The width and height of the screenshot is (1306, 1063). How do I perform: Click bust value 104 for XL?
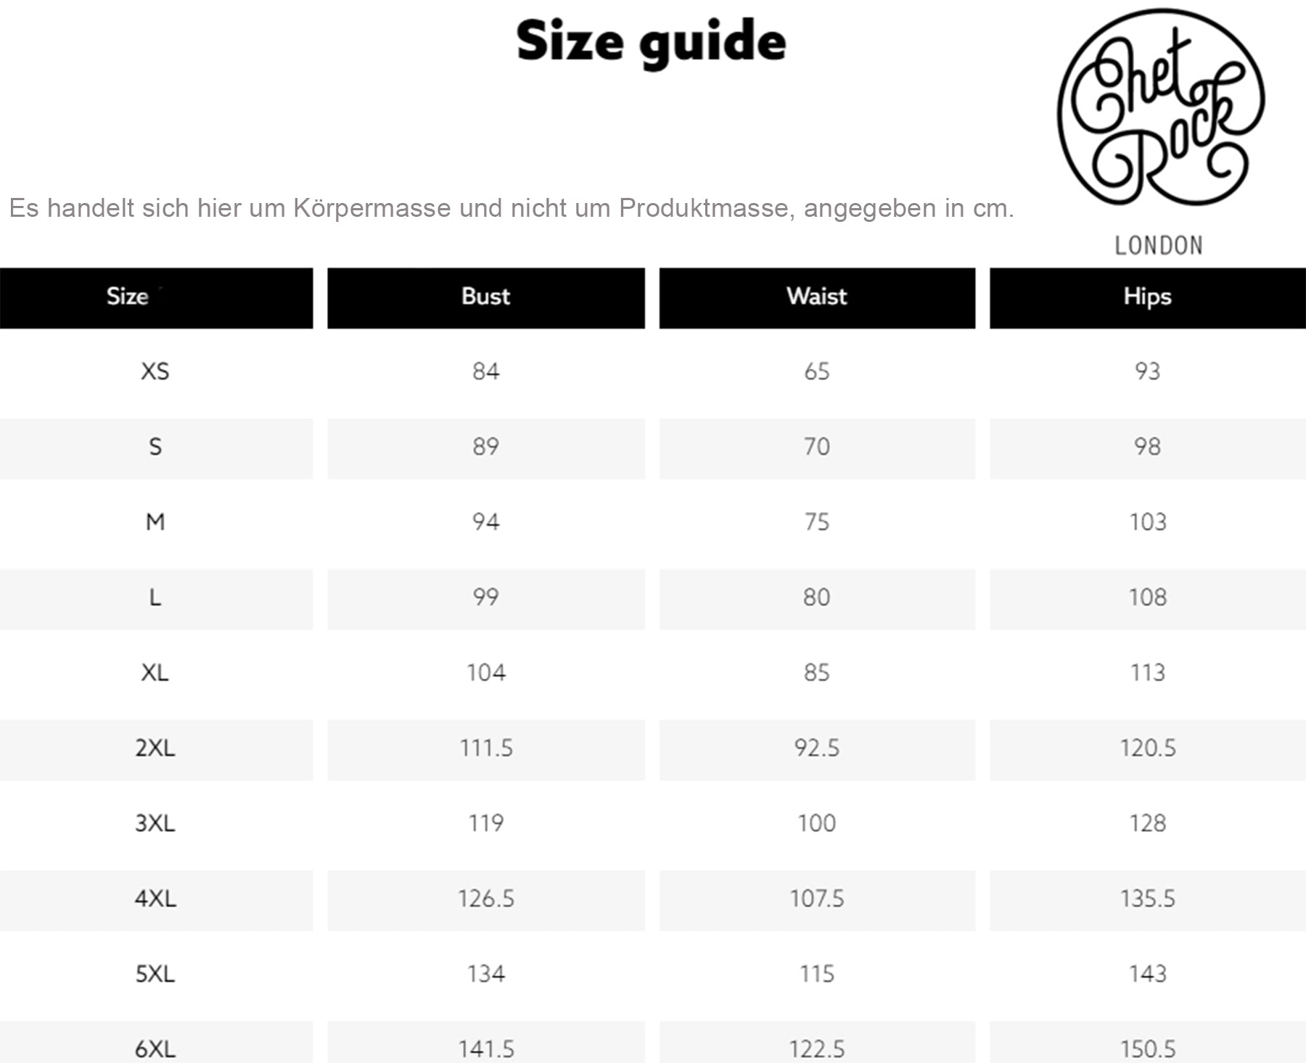pyautogui.click(x=485, y=673)
